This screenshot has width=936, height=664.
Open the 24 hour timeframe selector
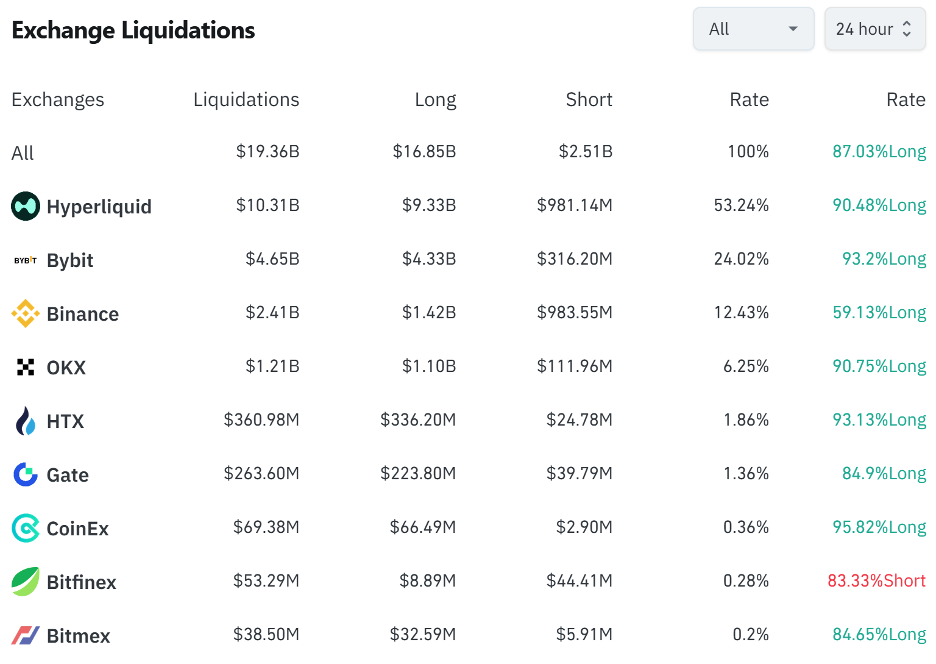874,29
